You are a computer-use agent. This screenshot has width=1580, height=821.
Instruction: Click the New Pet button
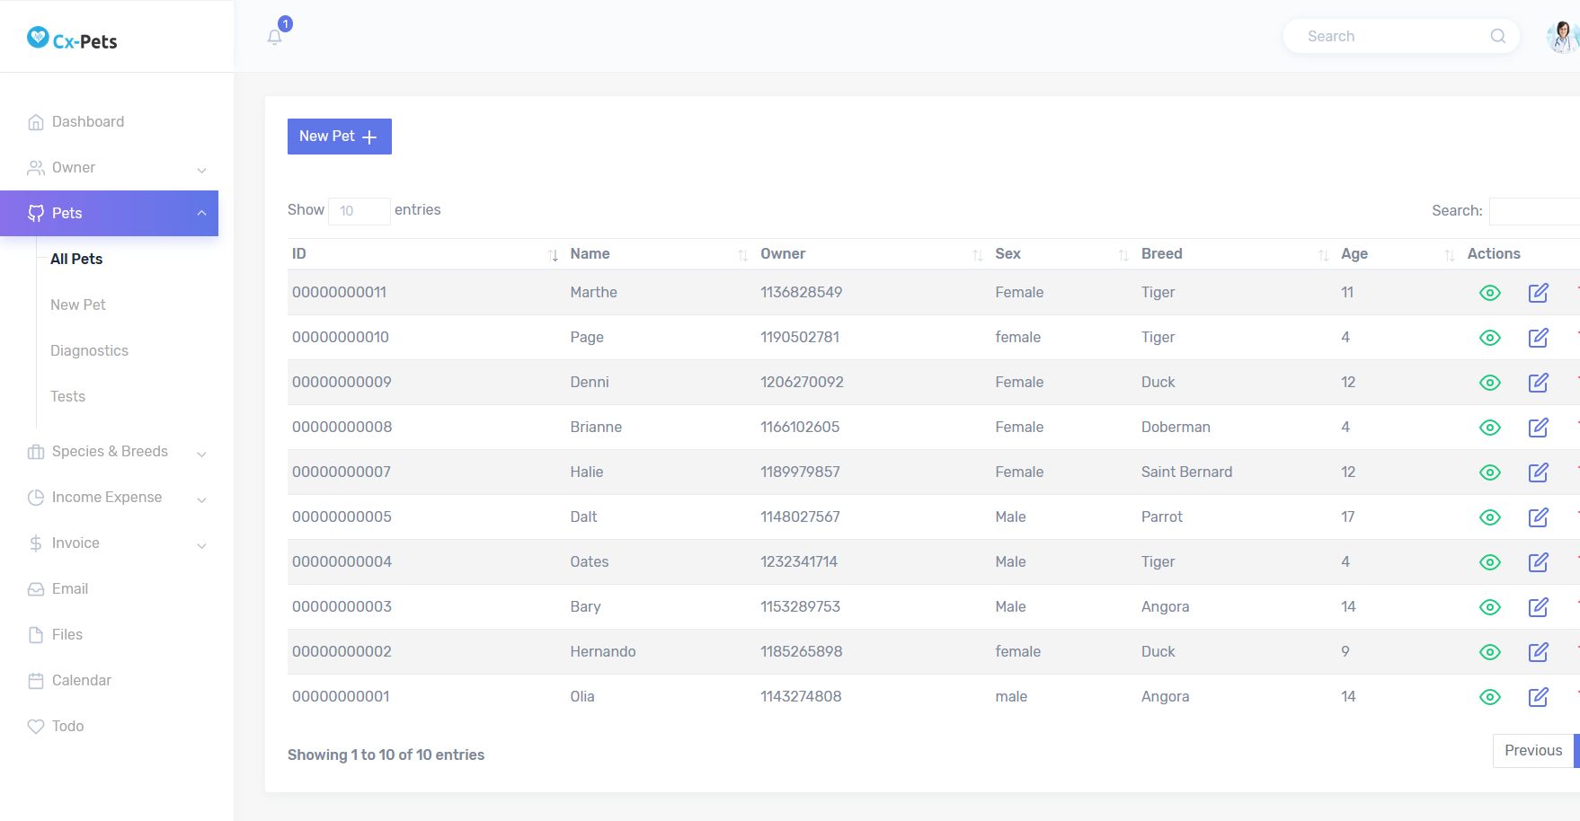(x=339, y=137)
